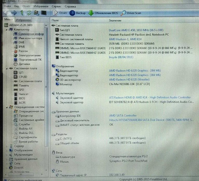Open the Файл menu
Image resolution: width=199 pixels, height=181 pixels.
[7, 6]
